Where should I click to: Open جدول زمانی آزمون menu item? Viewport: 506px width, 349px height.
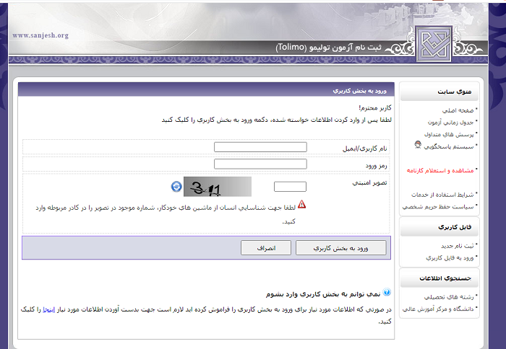coord(450,123)
